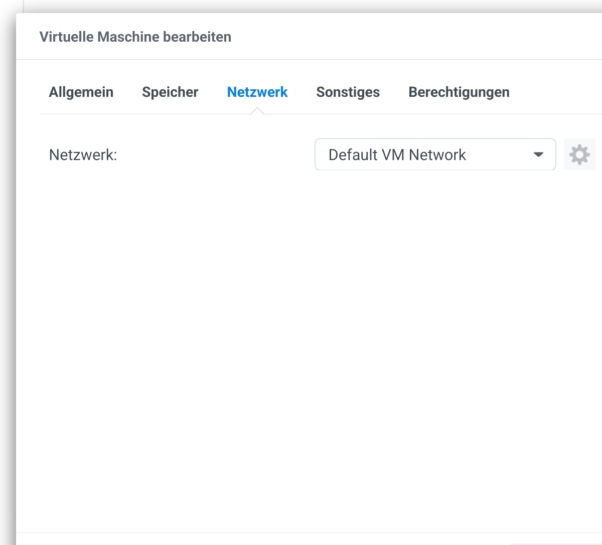The image size is (602, 545).
Task: Show the Berechtigungen tab
Action: [x=459, y=92]
